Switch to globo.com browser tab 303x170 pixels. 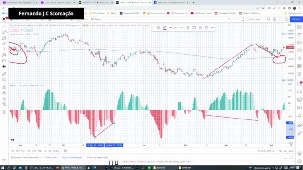(171, 3)
